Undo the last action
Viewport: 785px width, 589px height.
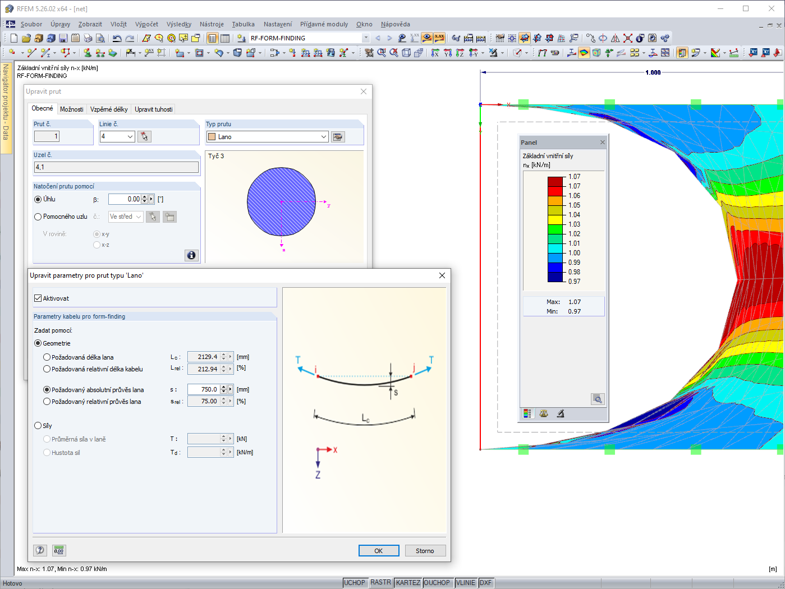pos(117,38)
